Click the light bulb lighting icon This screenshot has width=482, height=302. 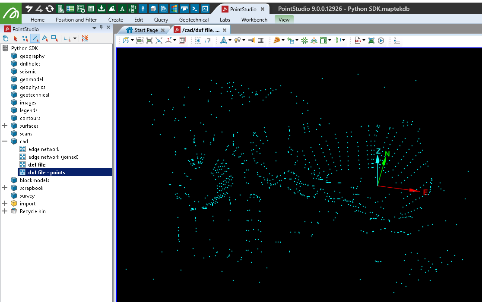(237, 41)
